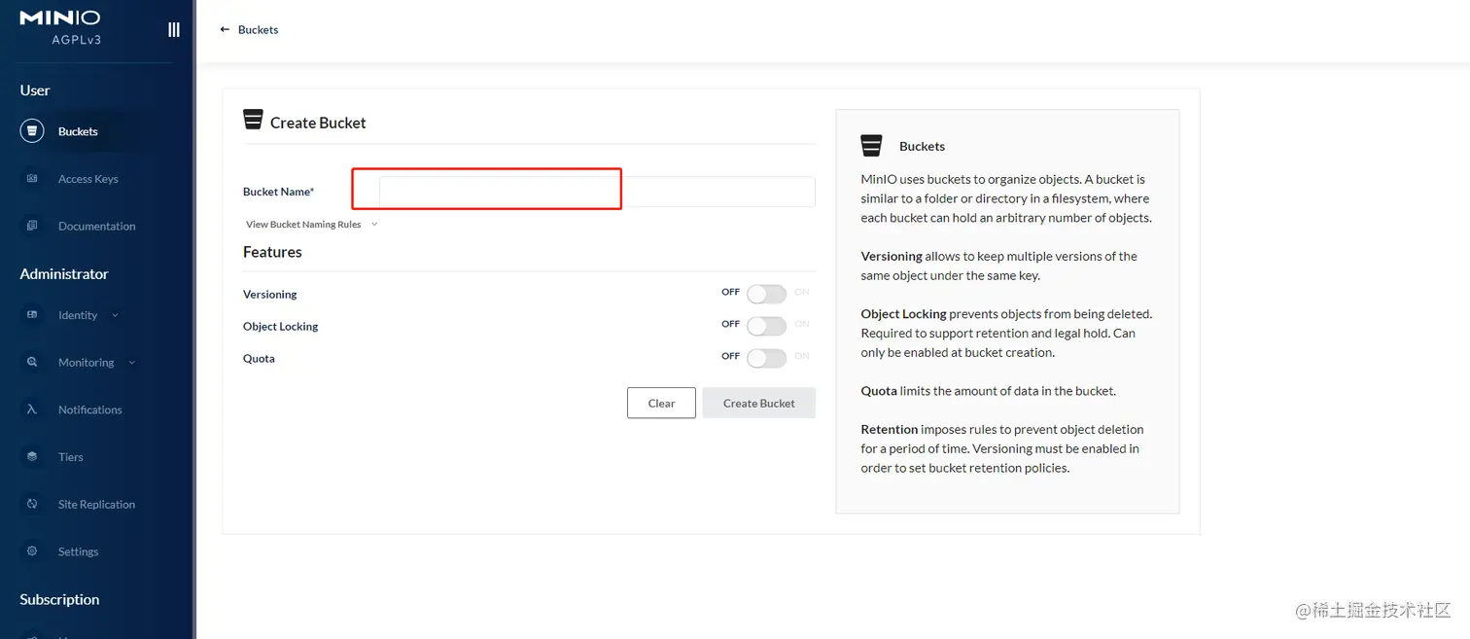Toggle the Object Locking switch
Screen dimensions: 1470x639
pyautogui.click(x=766, y=327)
